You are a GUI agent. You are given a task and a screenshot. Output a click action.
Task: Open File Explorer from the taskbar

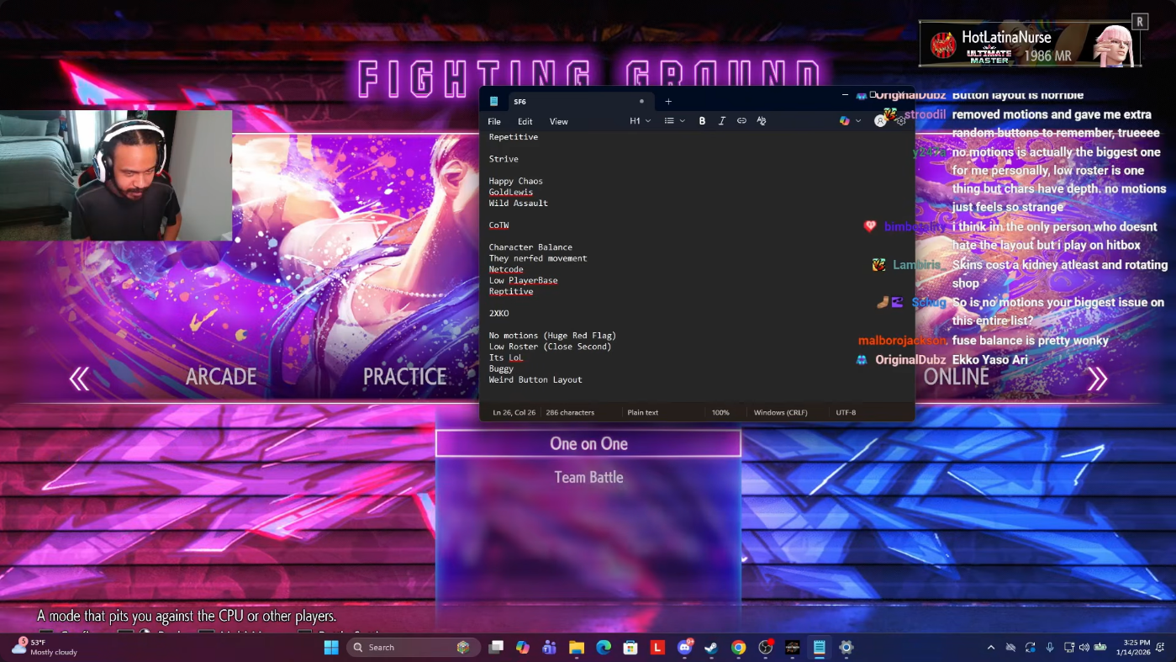point(577,648)
